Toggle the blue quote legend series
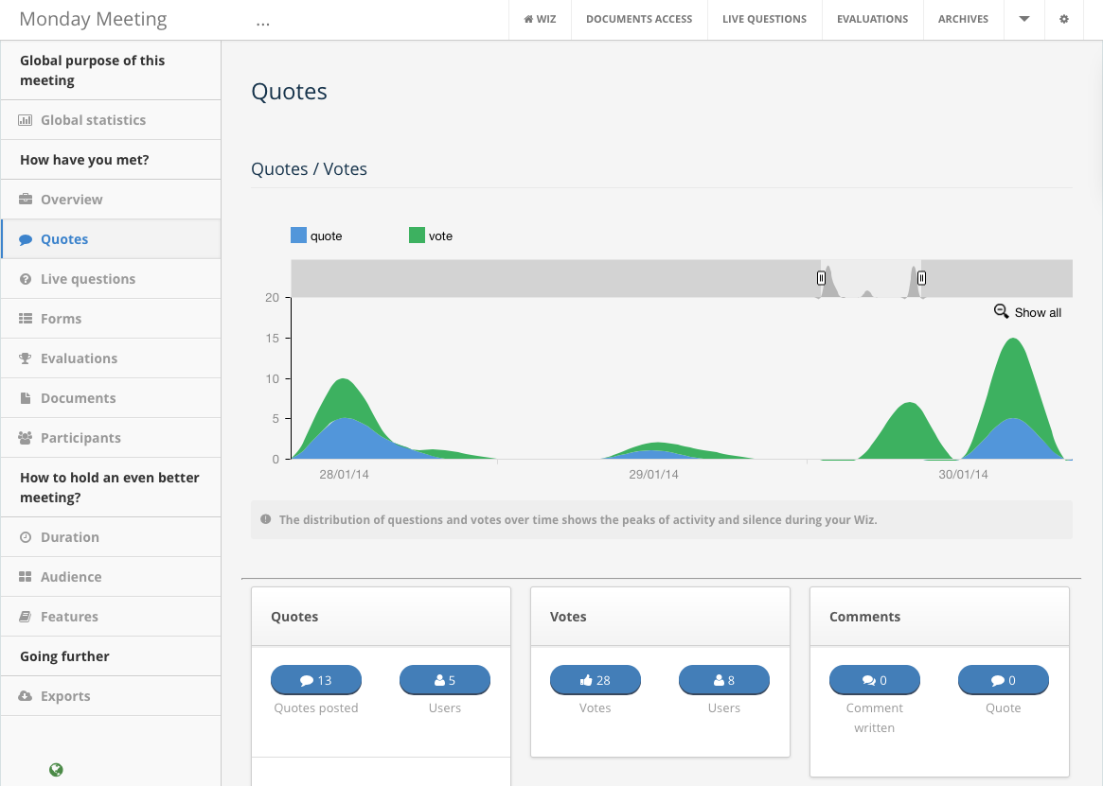 299,236
